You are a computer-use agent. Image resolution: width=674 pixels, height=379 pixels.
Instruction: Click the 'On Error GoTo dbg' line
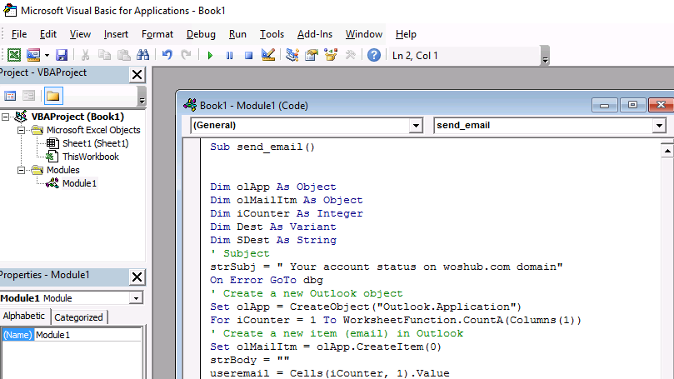pyautogui.click(x=267, y=280)
